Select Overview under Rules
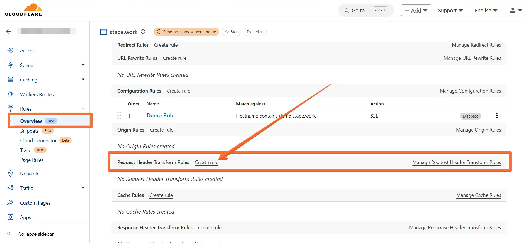The width and height of the screenshot is (526, 243). tap(50, 121)
